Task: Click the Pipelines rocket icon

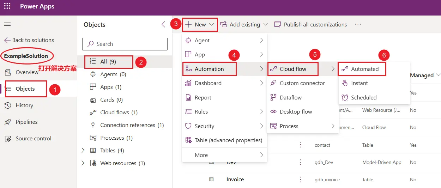Action: click(x=8, y=122)
